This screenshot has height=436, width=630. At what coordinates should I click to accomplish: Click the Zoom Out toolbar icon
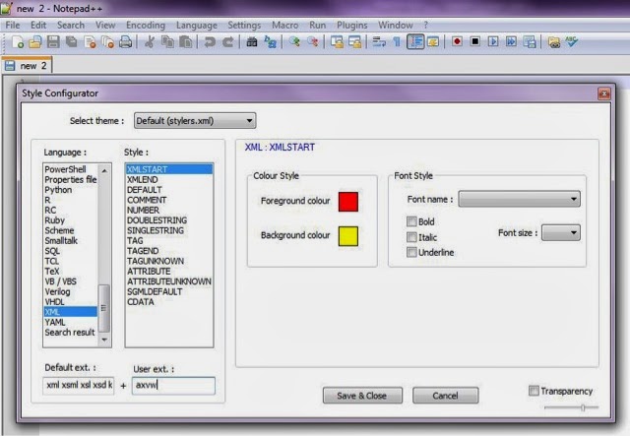312,41
